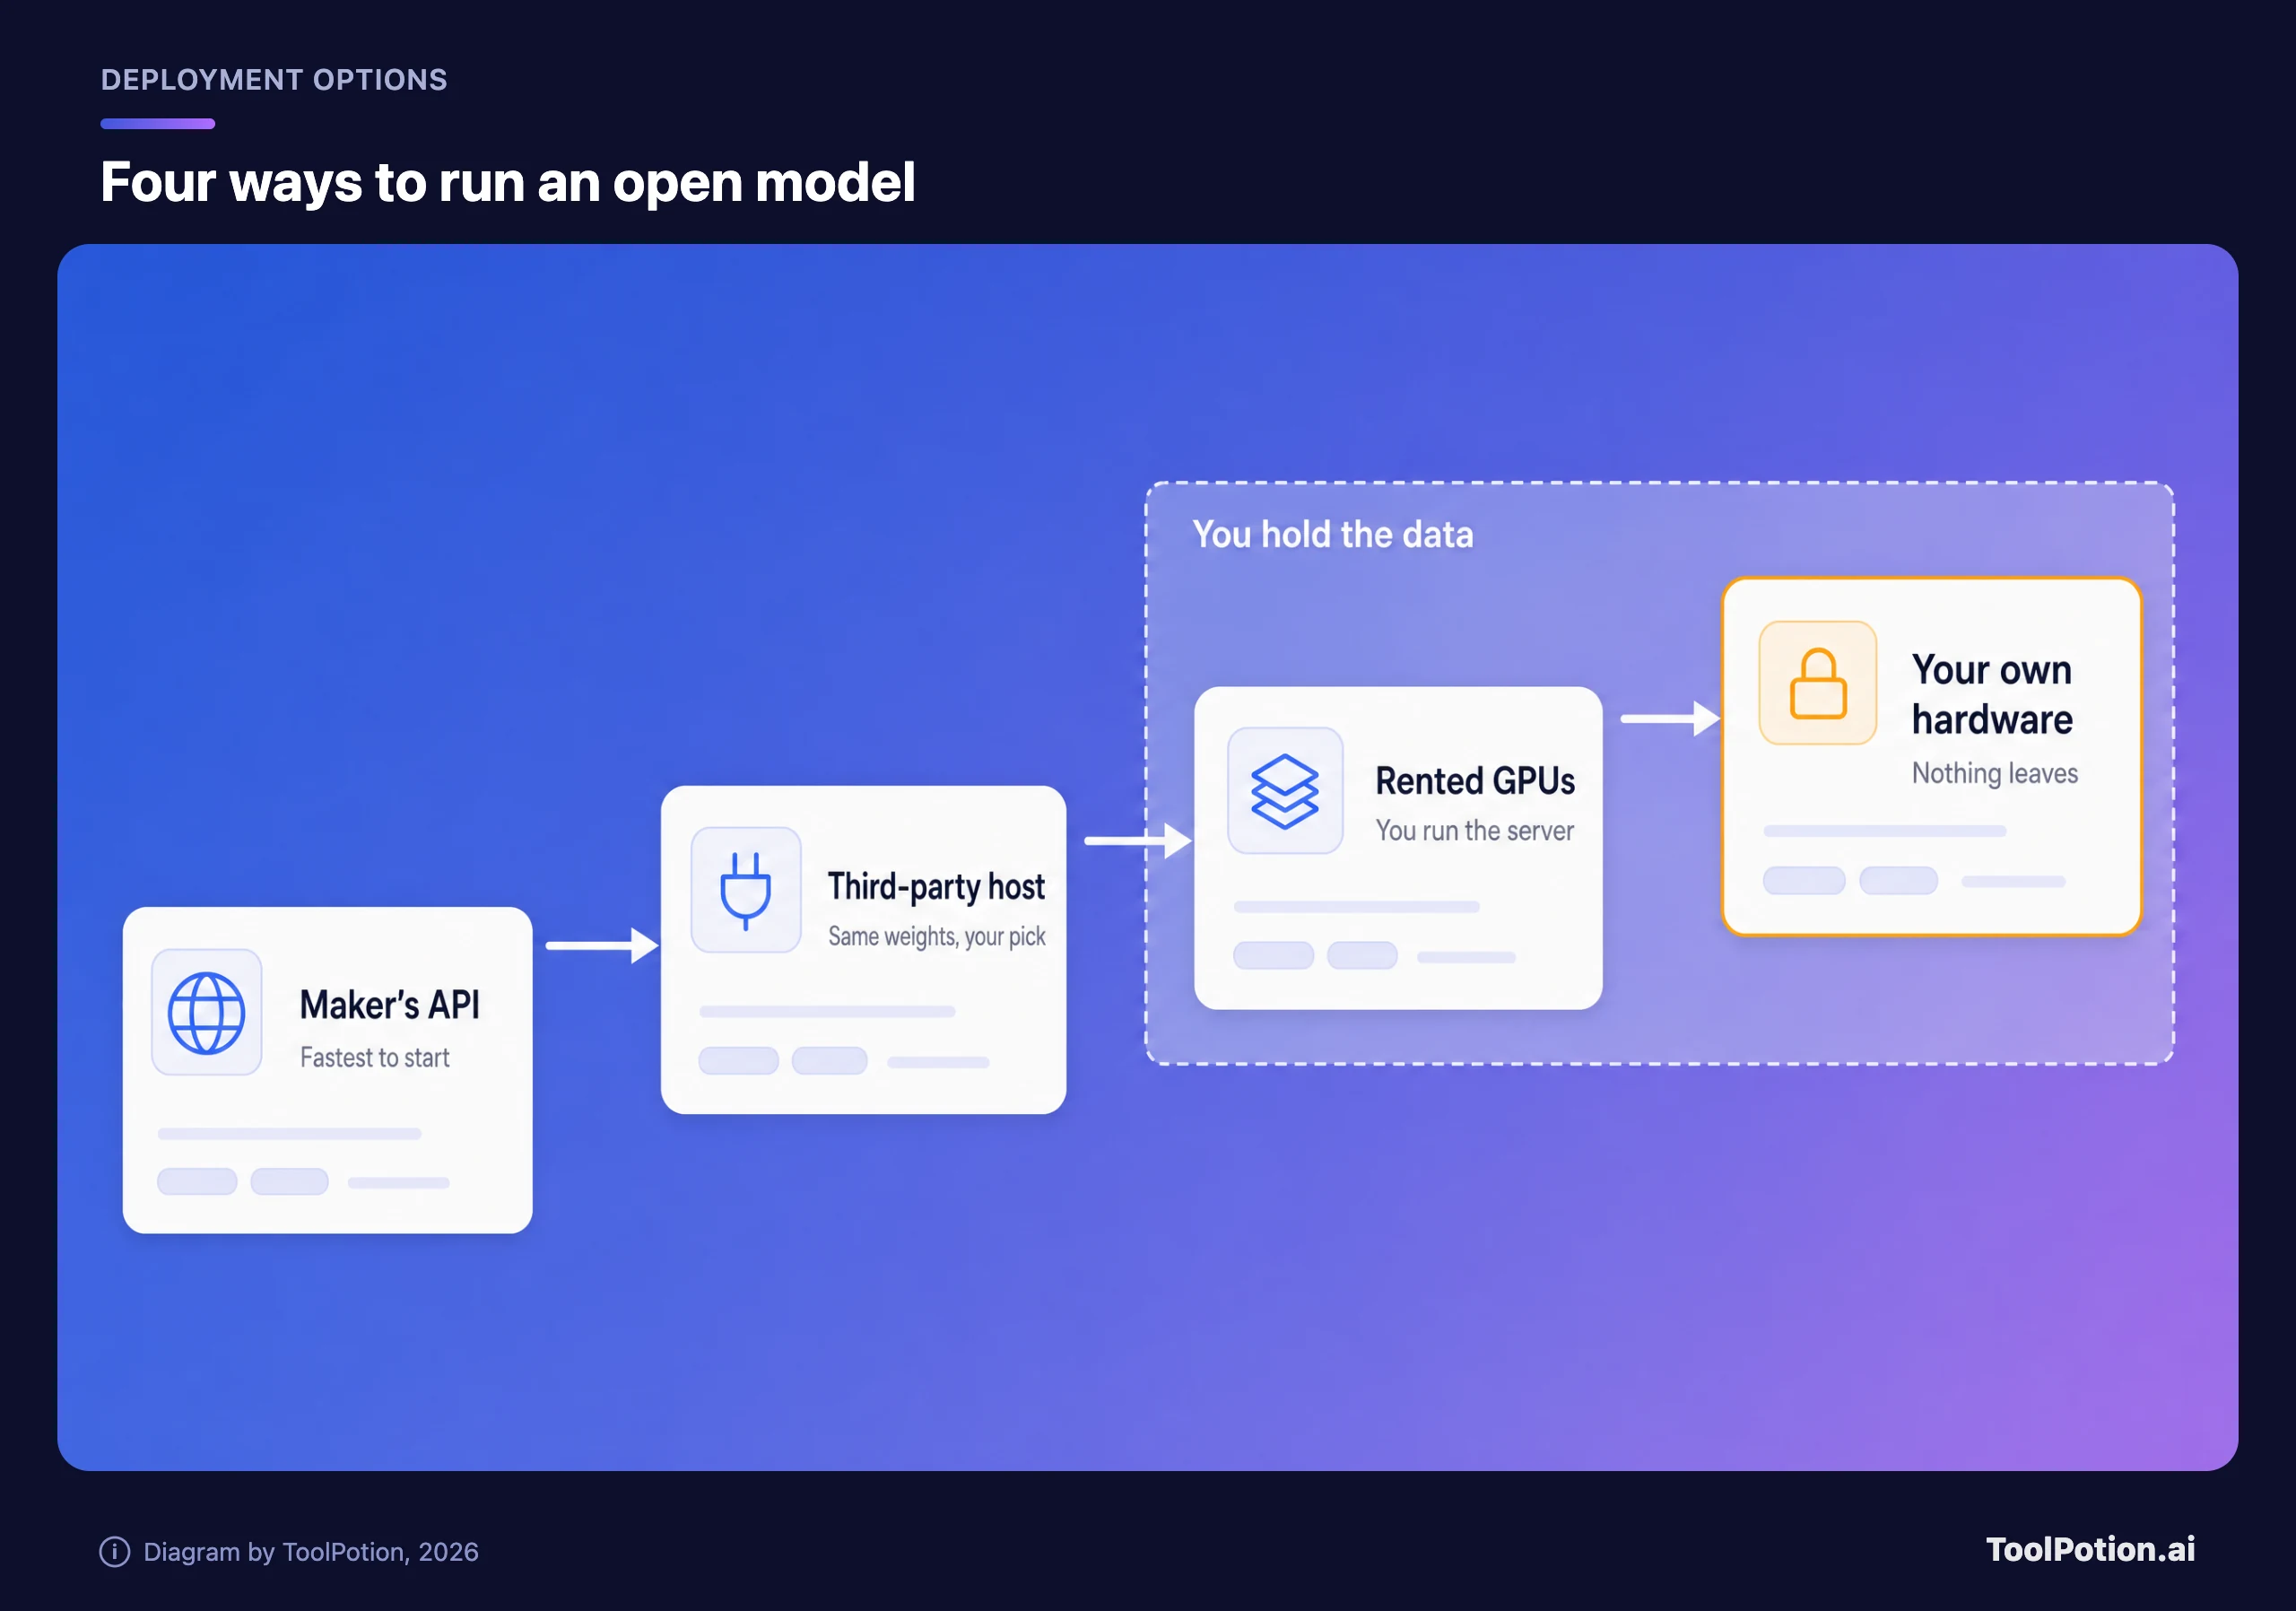Image resolution: width=2296 pixels, height=1611 pixels.
Task: Click the 'Fastest to start' subtitle
Action: point(375,1057)
